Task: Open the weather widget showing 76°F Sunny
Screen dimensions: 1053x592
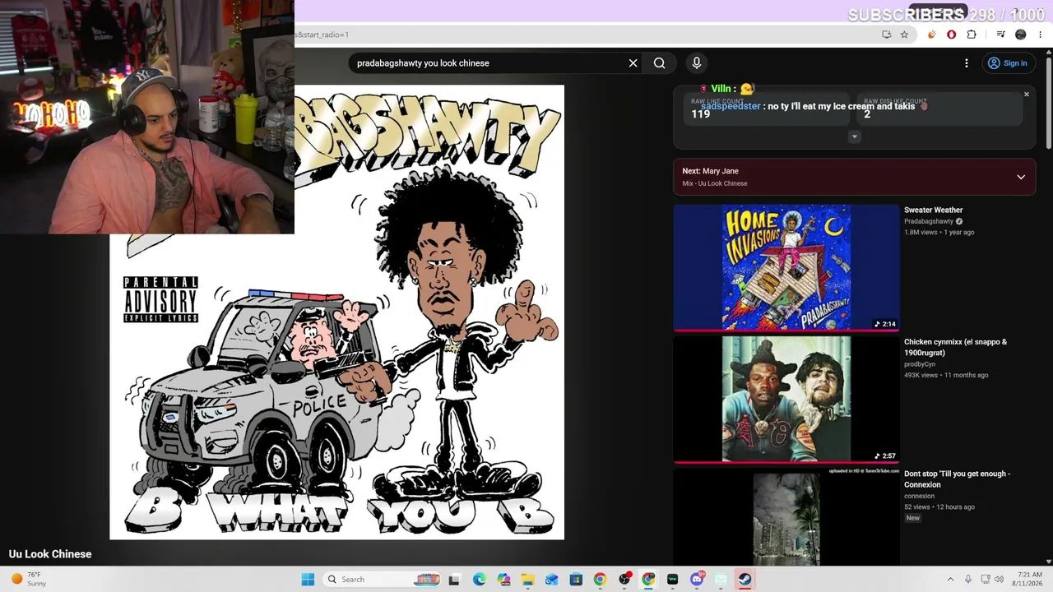Action: pos(29,580)
